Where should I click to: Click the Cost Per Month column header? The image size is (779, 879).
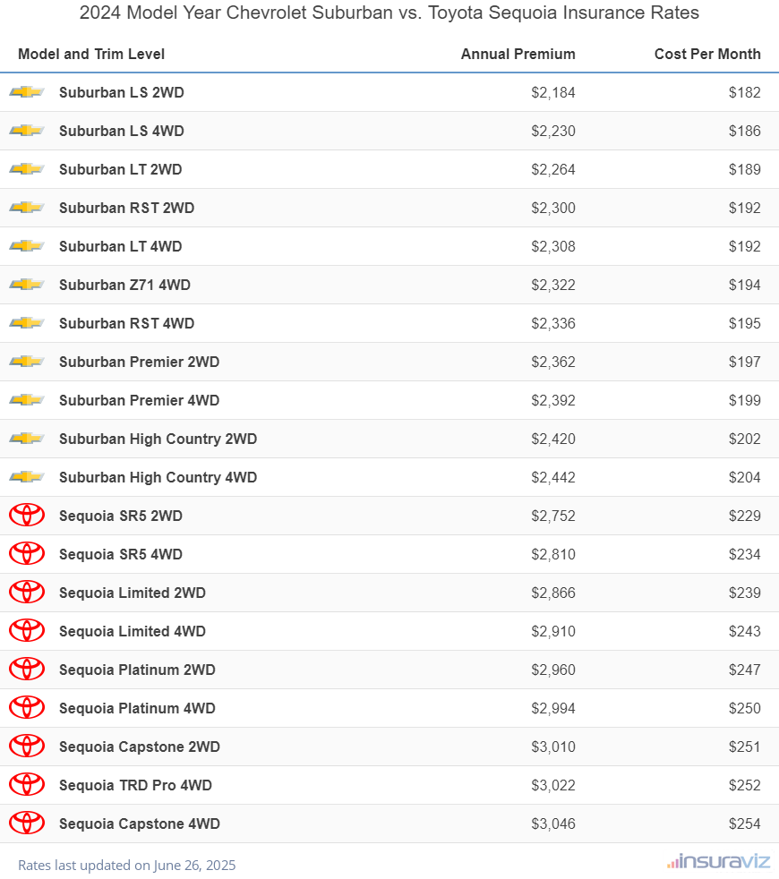pyautogui.click(x=707, y=54)
